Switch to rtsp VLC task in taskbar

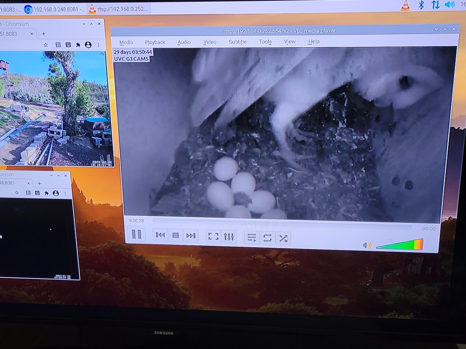pos(119,9)
